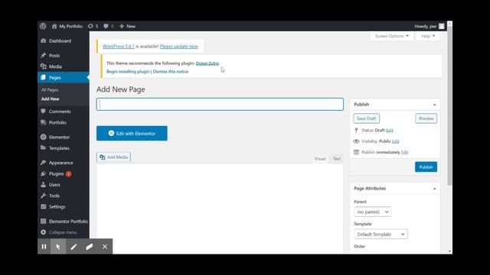Pause the screen recording
The image size is (490, 275).
tap(44, 247)
